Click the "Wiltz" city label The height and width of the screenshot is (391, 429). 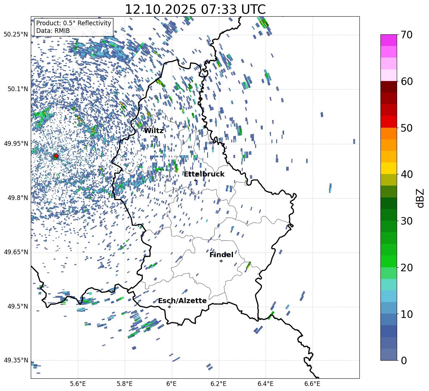[154, 131]
